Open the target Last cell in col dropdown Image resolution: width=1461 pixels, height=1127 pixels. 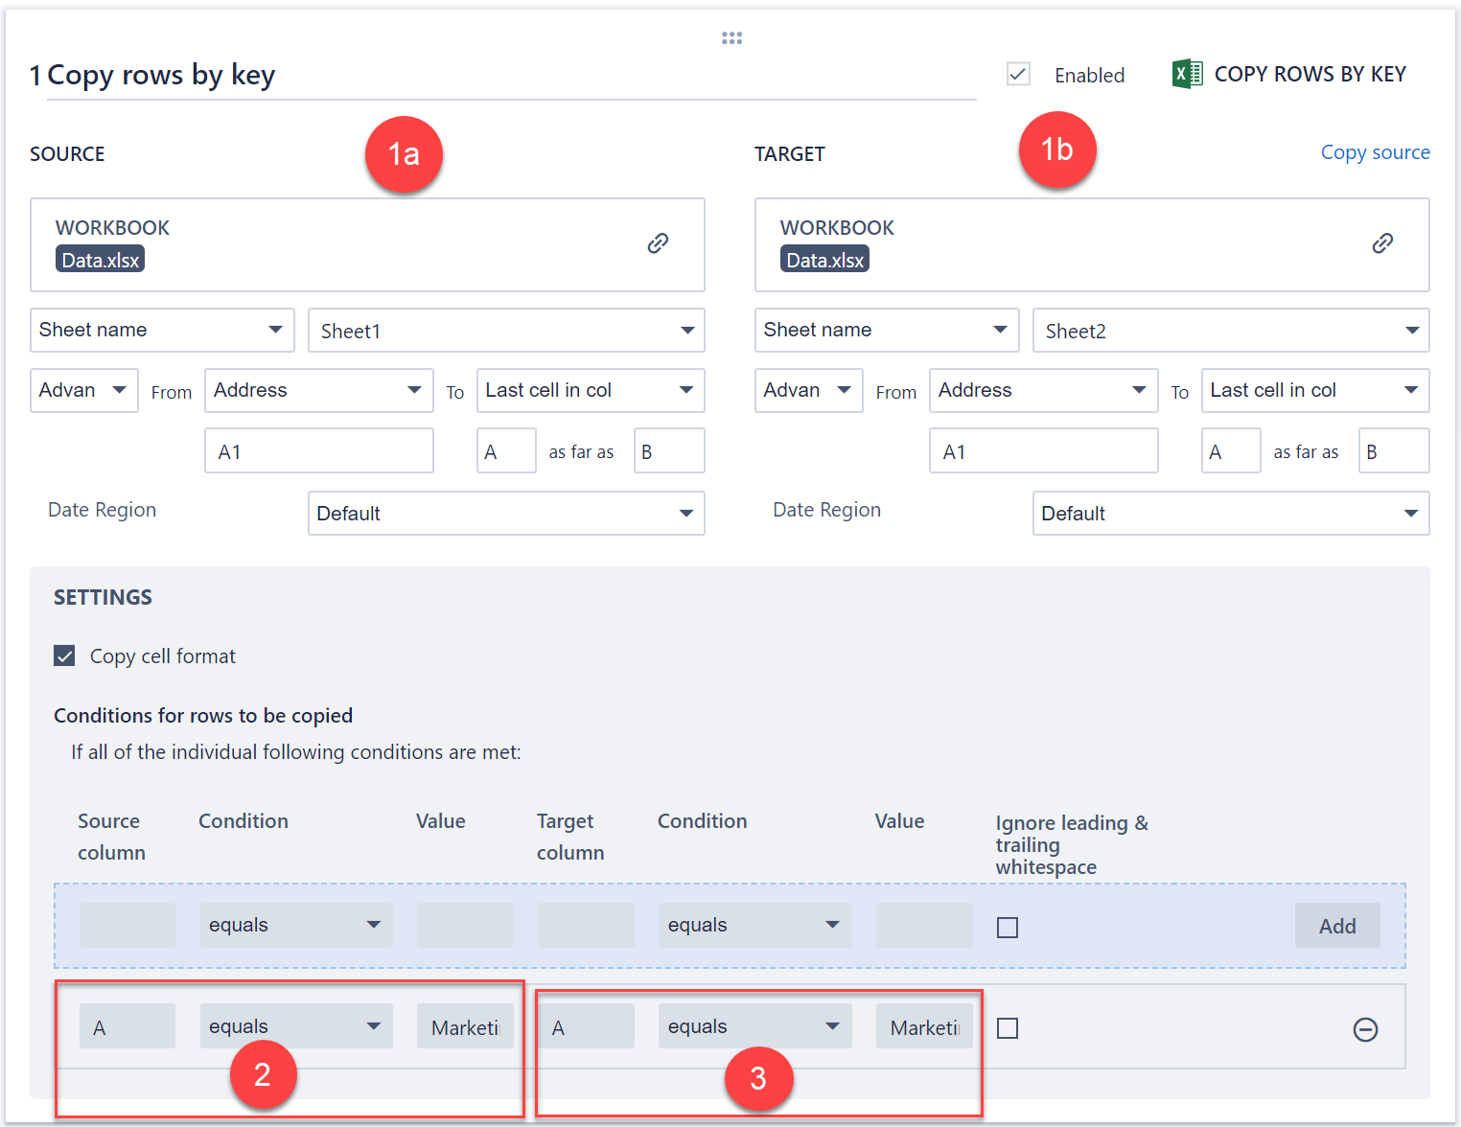coord(1314,391)
